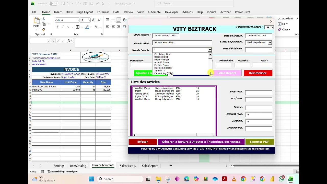This screenshot has height=184, width=327.
Task: Increase font size with the large A icon
Action: click(94, 20)
